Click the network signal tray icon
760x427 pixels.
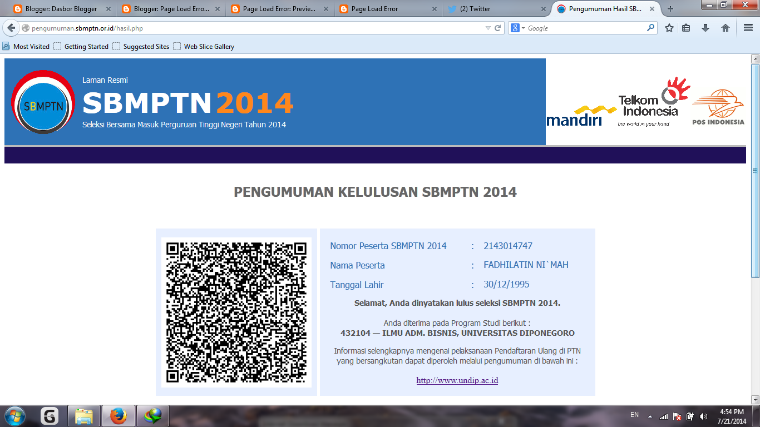(x=664, y=416)
